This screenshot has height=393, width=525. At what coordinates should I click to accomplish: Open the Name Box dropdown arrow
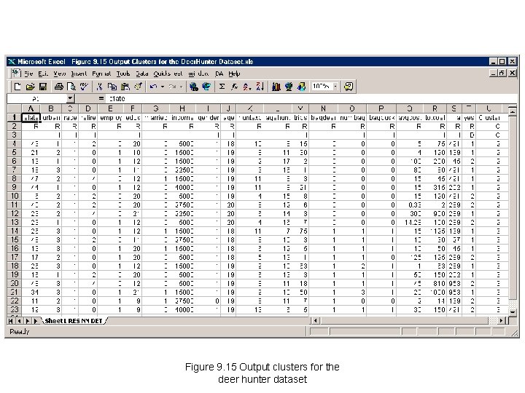[70, 98]
